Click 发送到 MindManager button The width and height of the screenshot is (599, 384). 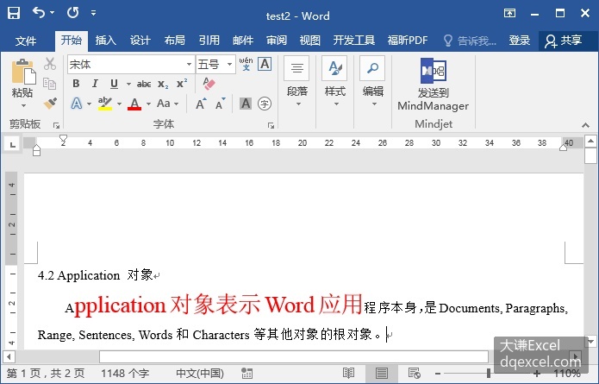click(433, 85)
